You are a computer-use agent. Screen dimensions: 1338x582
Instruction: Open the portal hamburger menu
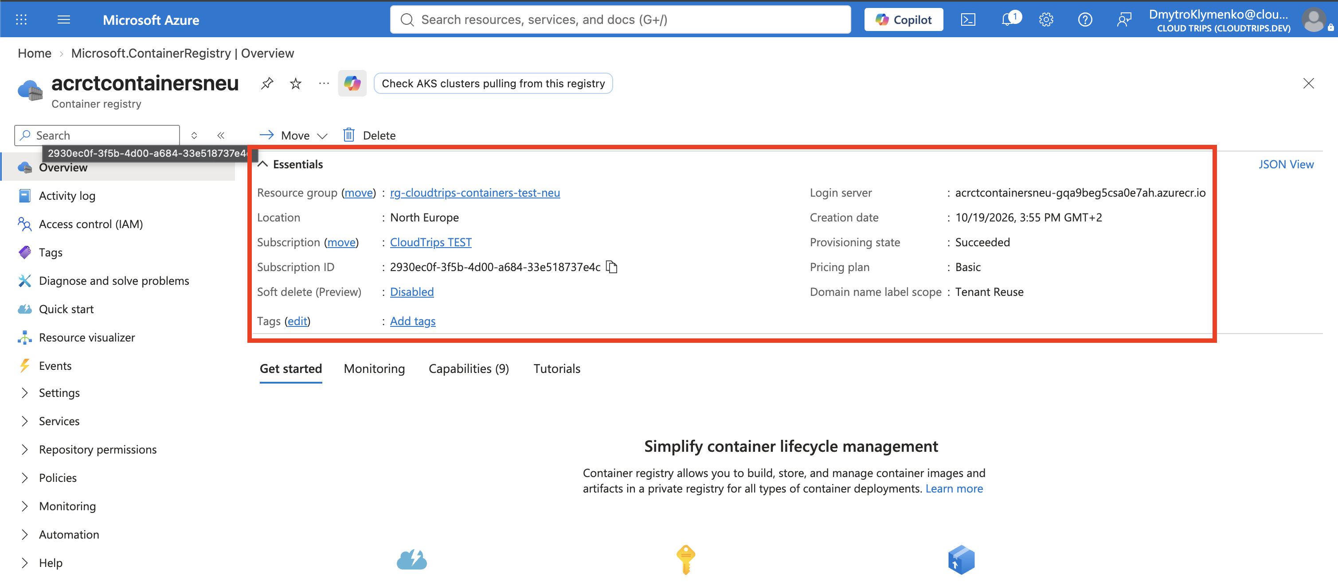[x=63, y=20]
